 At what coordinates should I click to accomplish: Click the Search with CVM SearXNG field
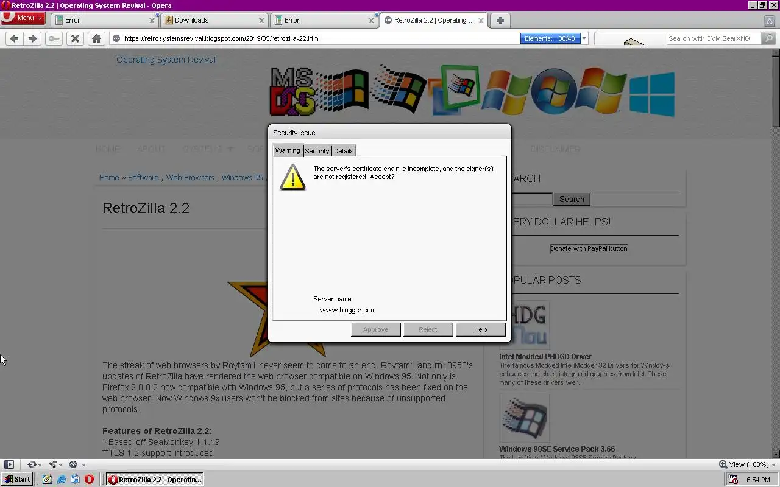pyautogui.click(x=714, y=38)
